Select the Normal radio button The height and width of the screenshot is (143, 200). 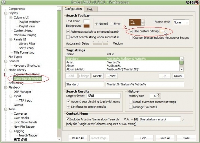(97, 24)
